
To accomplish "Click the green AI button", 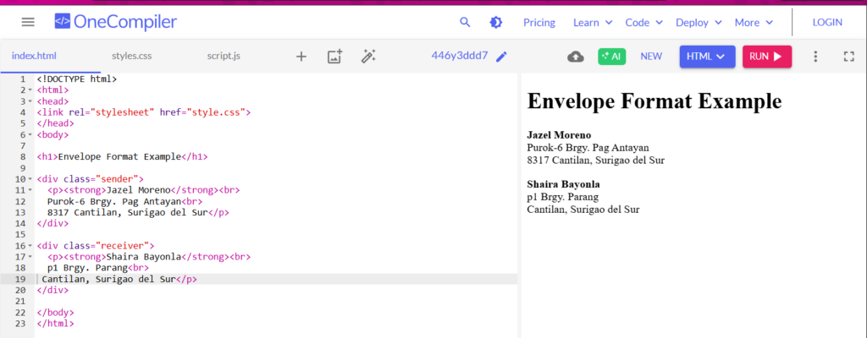I will (x=611, y=57).
